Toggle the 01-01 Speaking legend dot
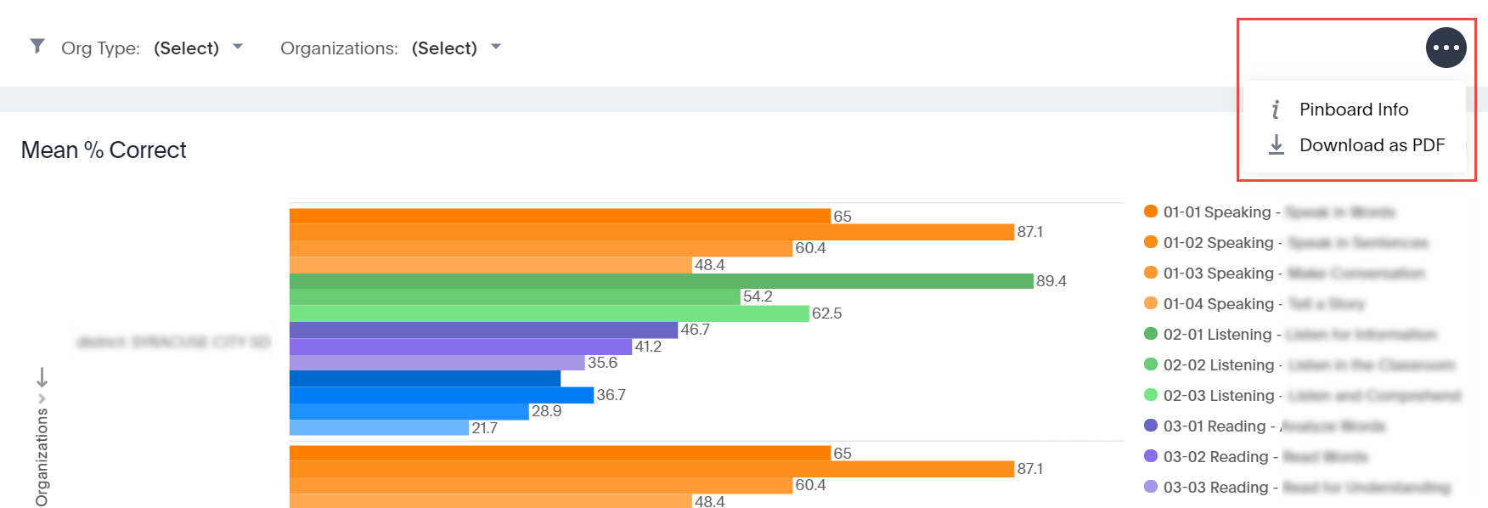 point(1151,212)
